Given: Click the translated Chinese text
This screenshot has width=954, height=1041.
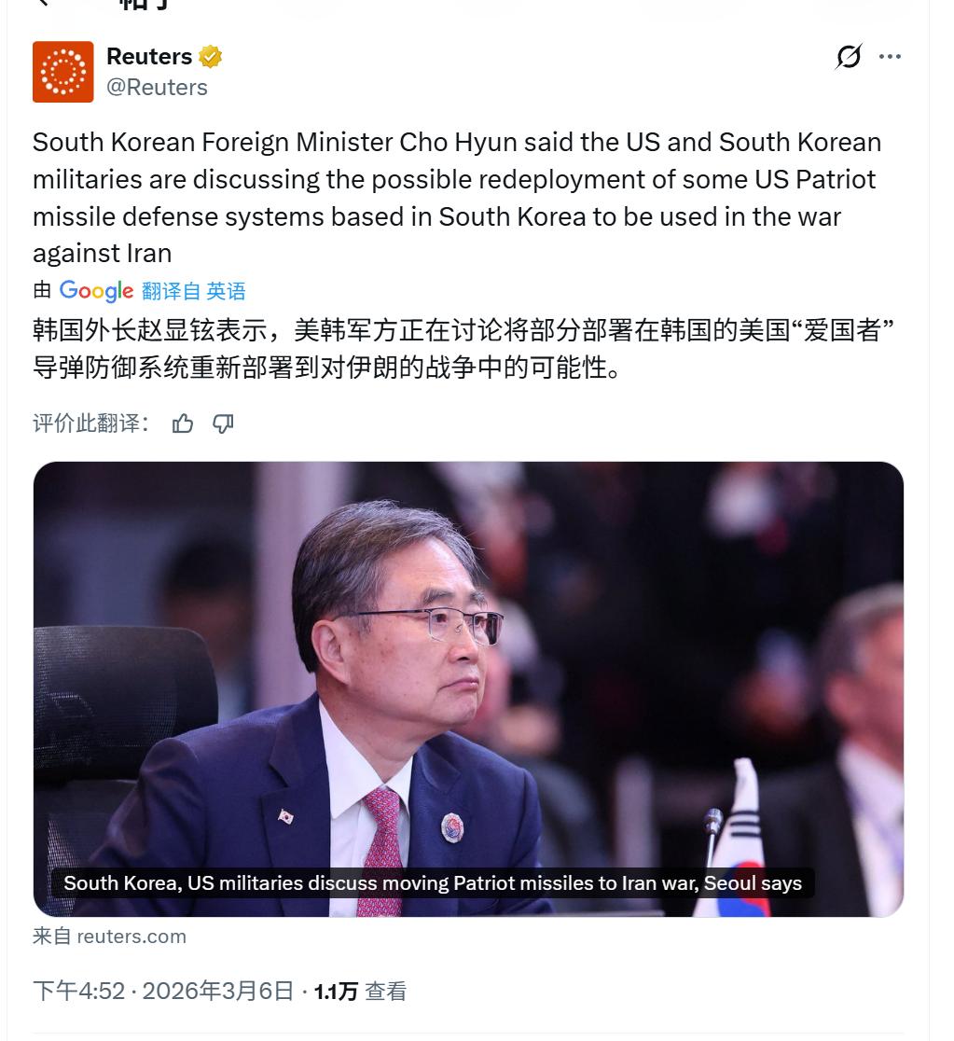Looking at the screenshot, I should coord(463,348).
